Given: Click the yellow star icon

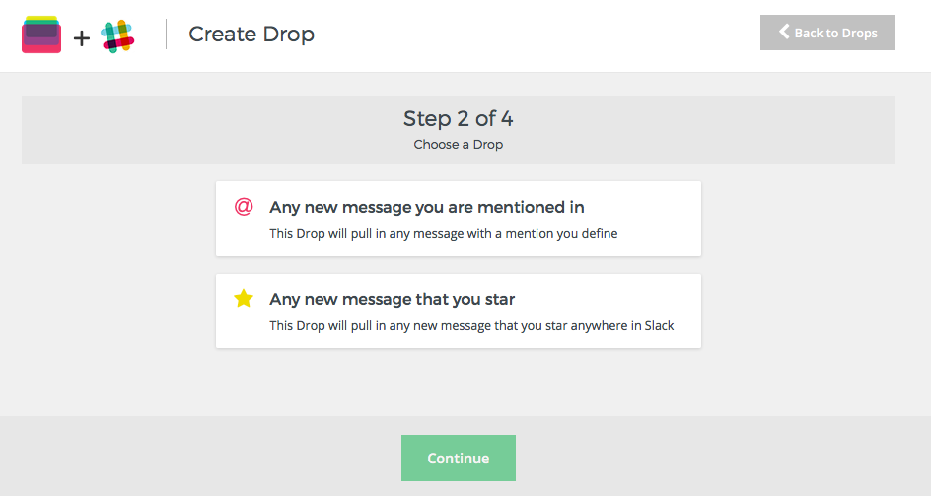Looking at the screenshot, I should pos(244,298).
